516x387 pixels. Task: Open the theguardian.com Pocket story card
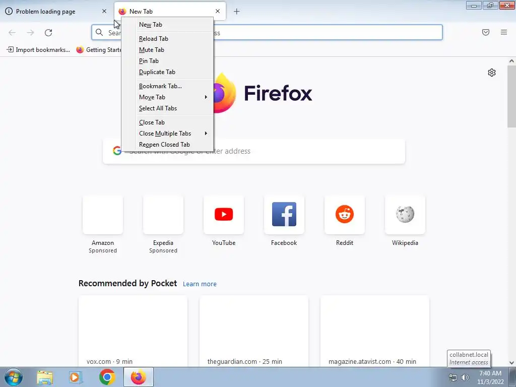click(x=254, y=331)
